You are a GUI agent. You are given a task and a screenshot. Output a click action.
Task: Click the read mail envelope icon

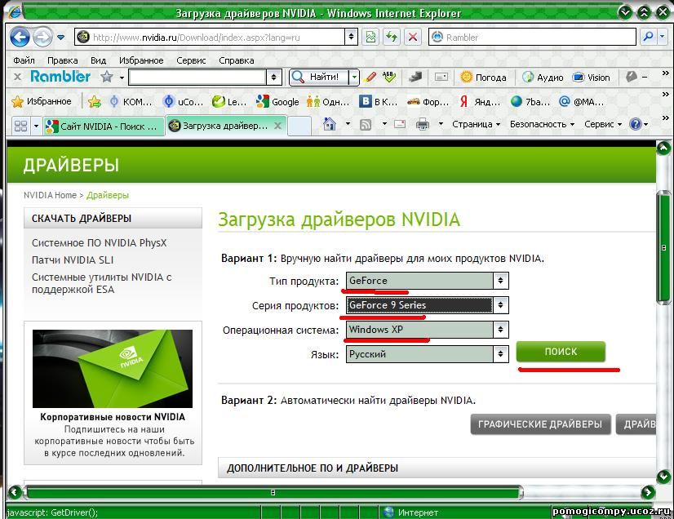(400, 124)
